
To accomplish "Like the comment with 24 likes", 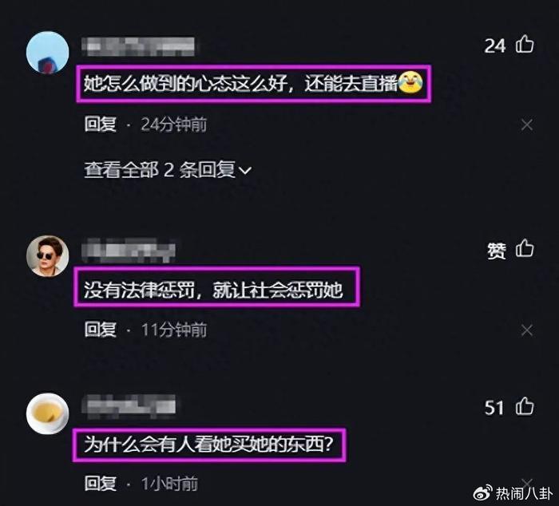I will coord(525,45).
